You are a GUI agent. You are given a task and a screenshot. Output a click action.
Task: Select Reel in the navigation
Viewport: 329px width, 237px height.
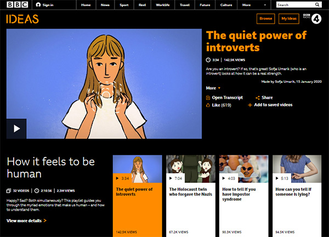(142, 5)
